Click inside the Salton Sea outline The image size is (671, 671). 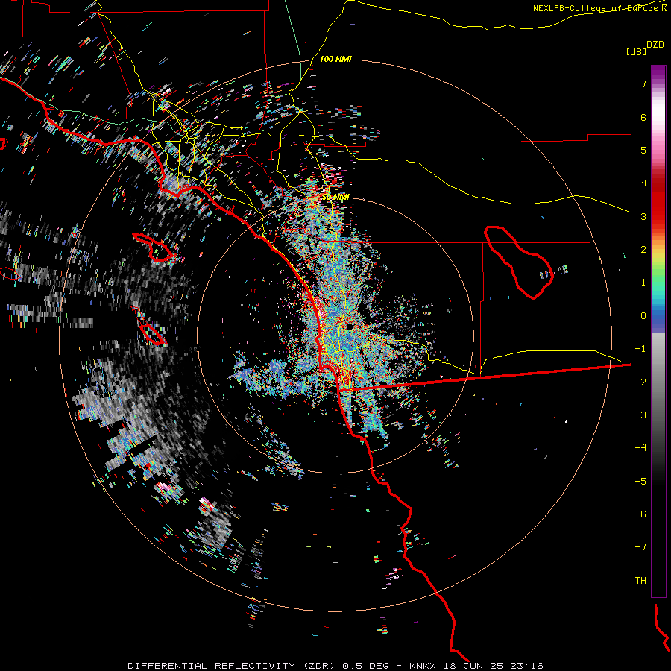pyautogui.click(x=520, y=261)
